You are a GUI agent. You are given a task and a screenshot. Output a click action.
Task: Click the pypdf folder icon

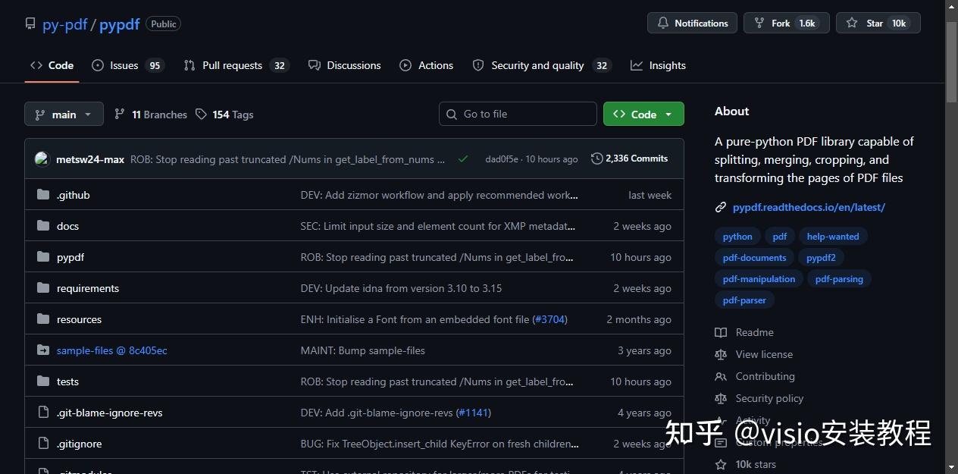pos(43,257)
